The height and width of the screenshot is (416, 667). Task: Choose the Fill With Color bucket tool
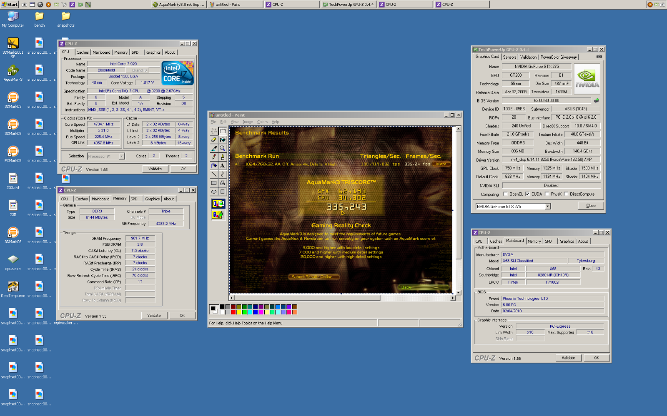(x=223, y=139)
